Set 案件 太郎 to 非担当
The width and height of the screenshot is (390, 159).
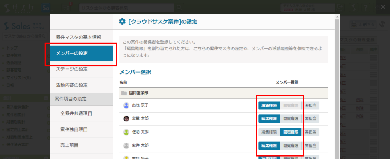(x=311, y=146)
